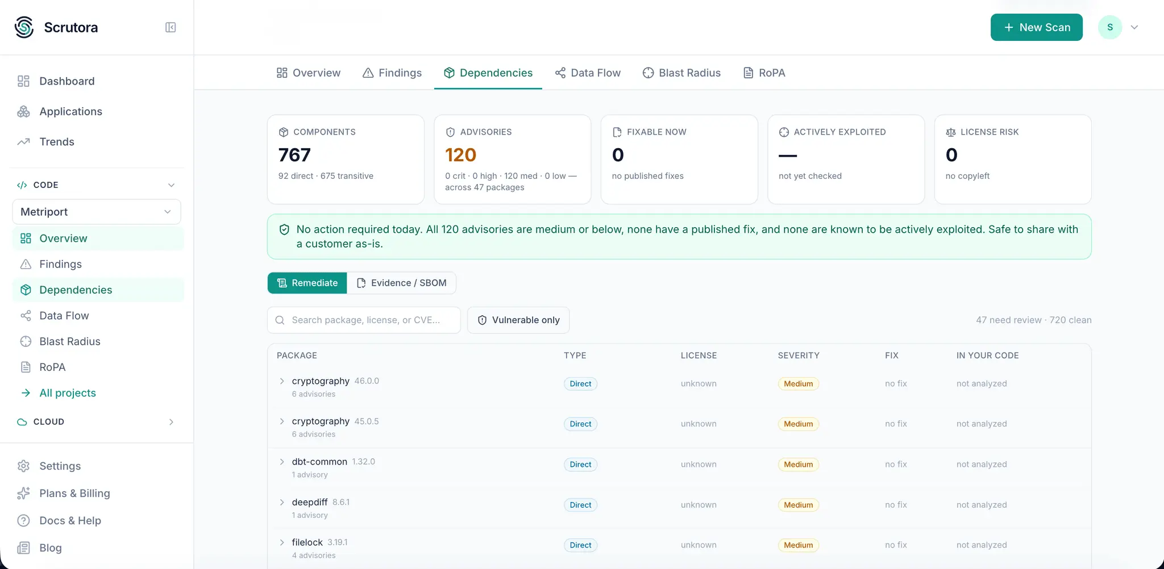Expand the CLOUD section

(171, 422)
